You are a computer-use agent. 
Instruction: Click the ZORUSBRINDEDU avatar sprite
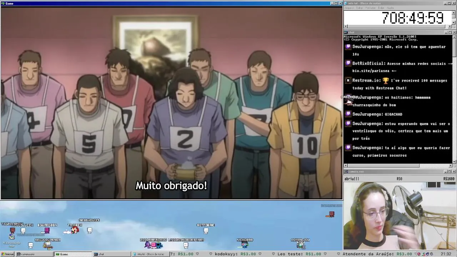pos(154,245)
